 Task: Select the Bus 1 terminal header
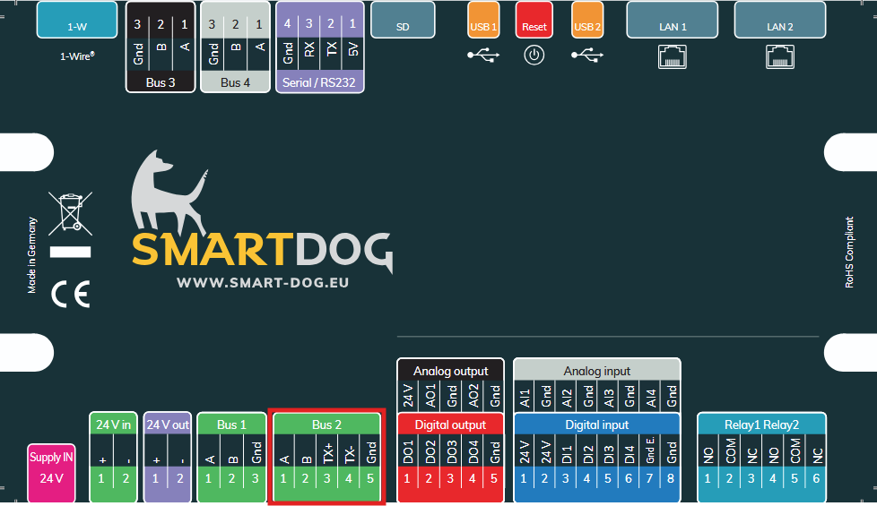231,425
